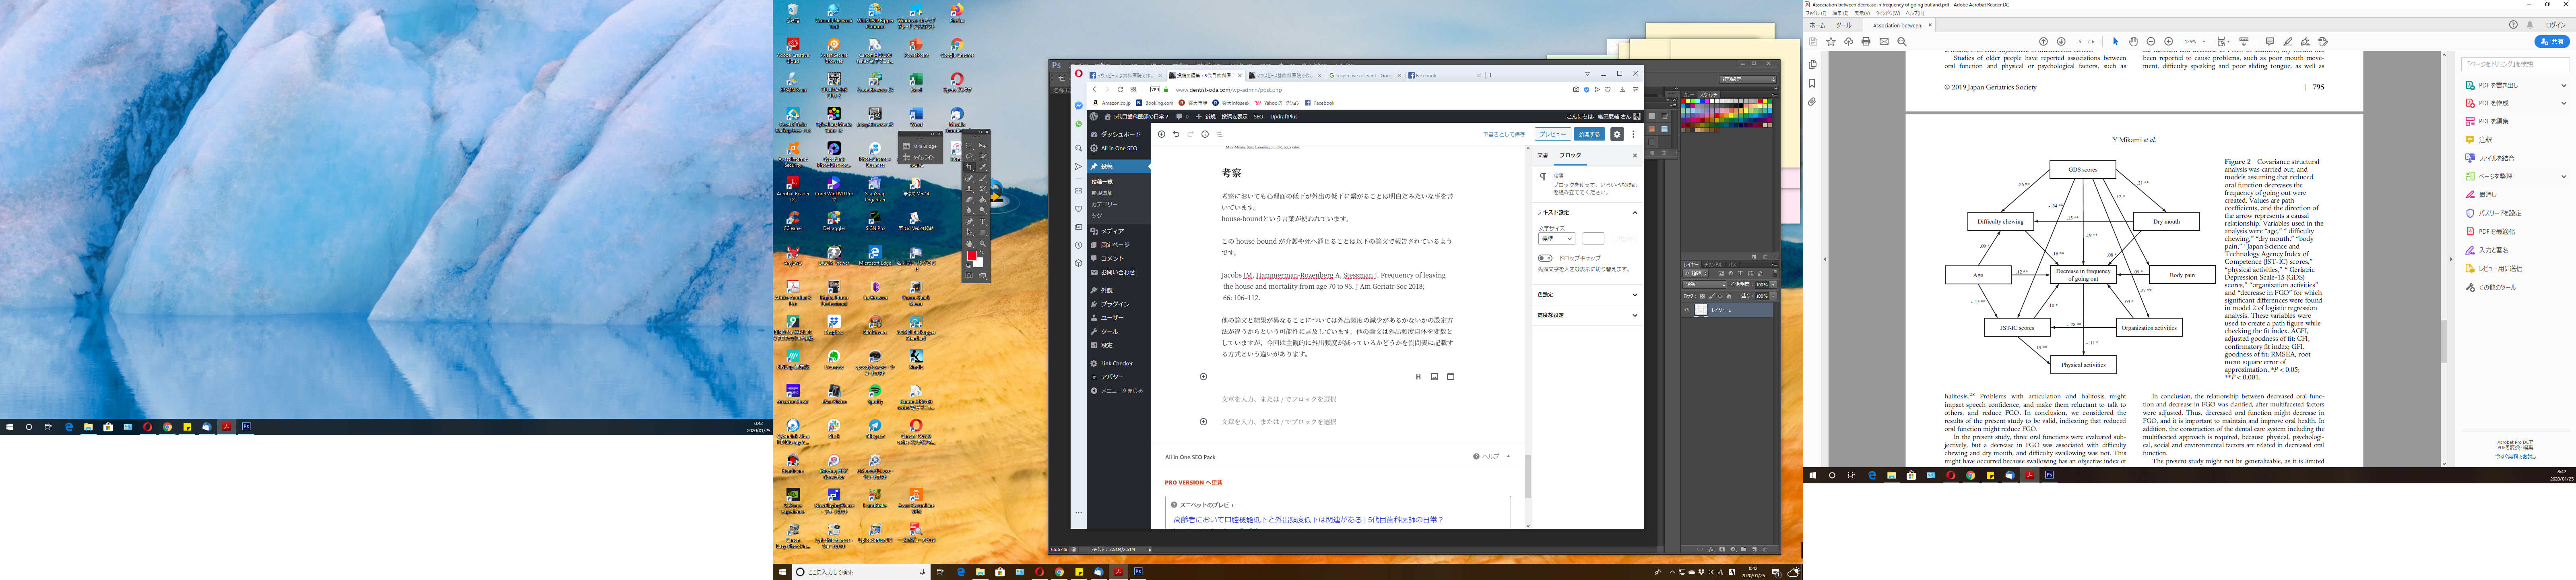Search the PDF with magnifier icon
Viewport: 2576px width, 580px height.
tap(1902, 42)
